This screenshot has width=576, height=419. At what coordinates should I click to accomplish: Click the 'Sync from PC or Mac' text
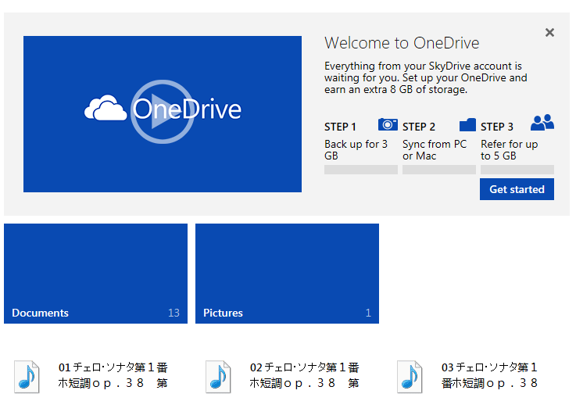[x=435, y=150]
